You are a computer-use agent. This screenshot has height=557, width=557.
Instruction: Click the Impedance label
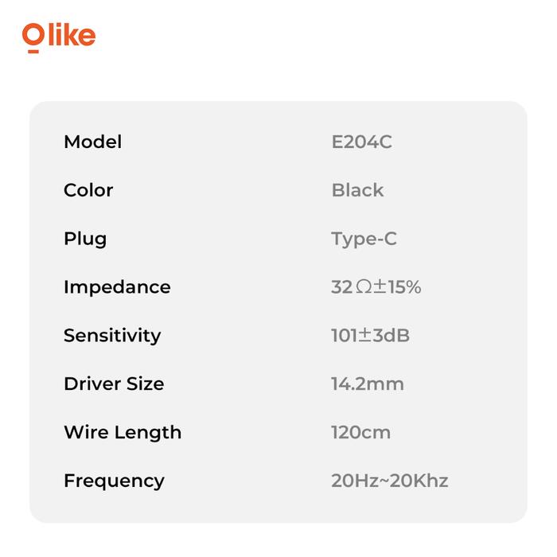tap(117, 287)
